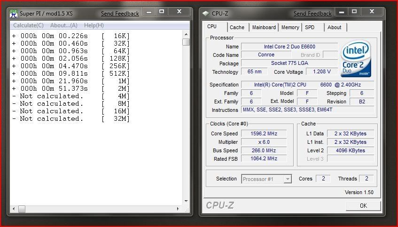Click the Core Voltage value 1.208 V
The image size is (398, 227).
pos(321,71)
